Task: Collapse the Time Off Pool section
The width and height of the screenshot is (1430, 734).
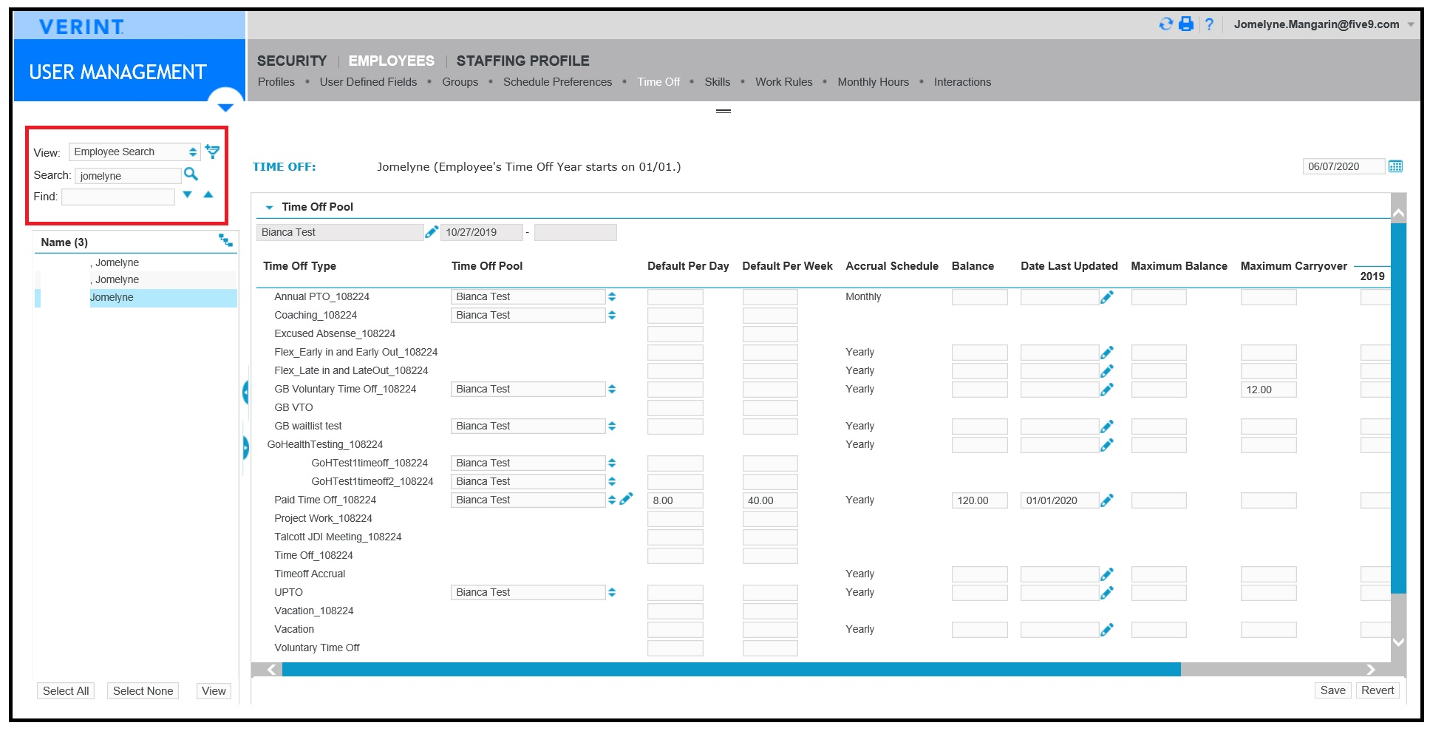Action: point(269,208)
